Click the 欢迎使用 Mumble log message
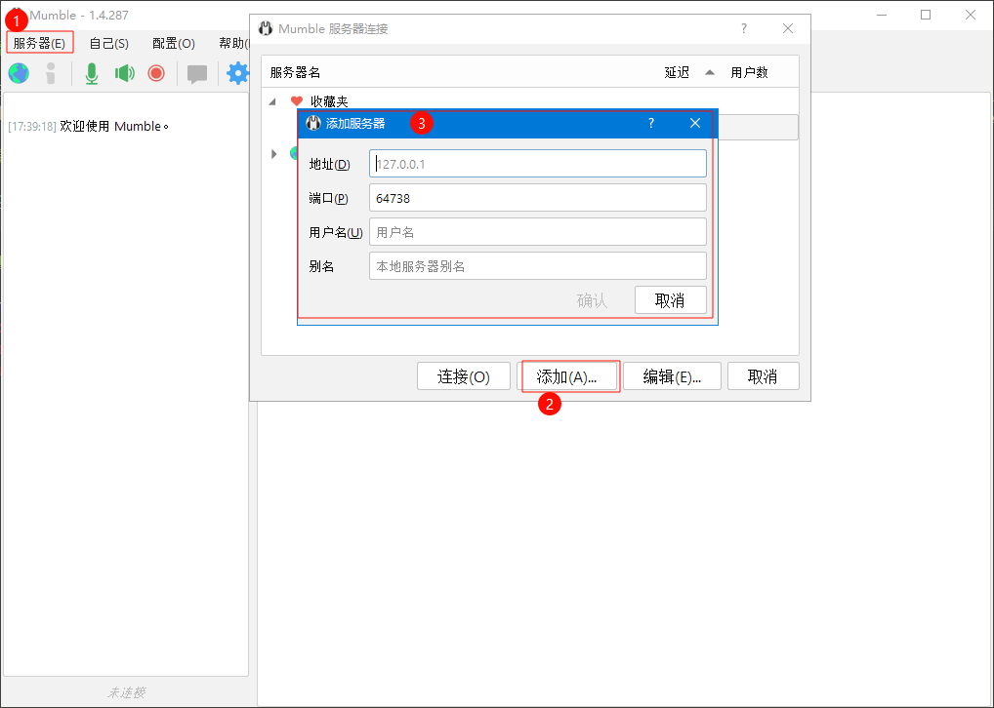 [114, 126]
